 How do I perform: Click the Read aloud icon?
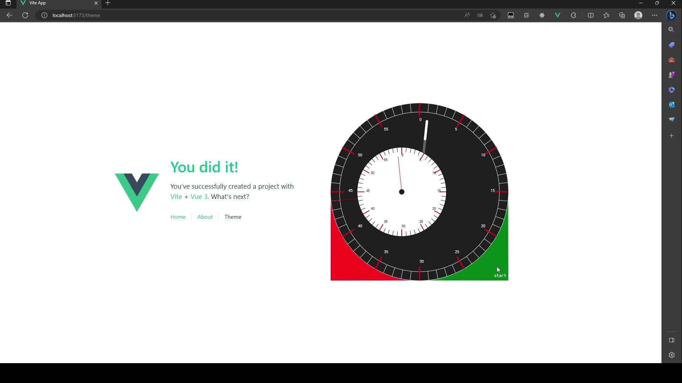pos(467,15)
